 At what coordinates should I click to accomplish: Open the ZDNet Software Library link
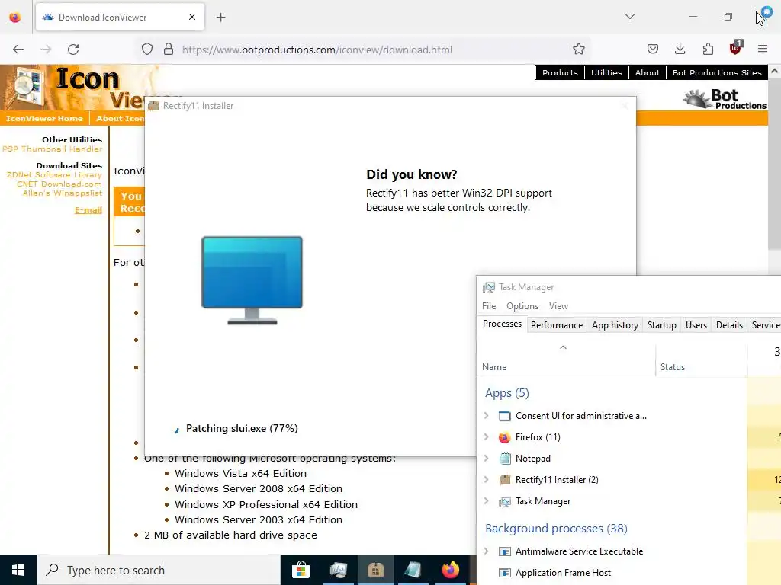point(54,174)
